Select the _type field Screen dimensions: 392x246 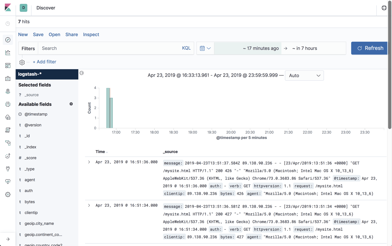click(x=29, y=169)
